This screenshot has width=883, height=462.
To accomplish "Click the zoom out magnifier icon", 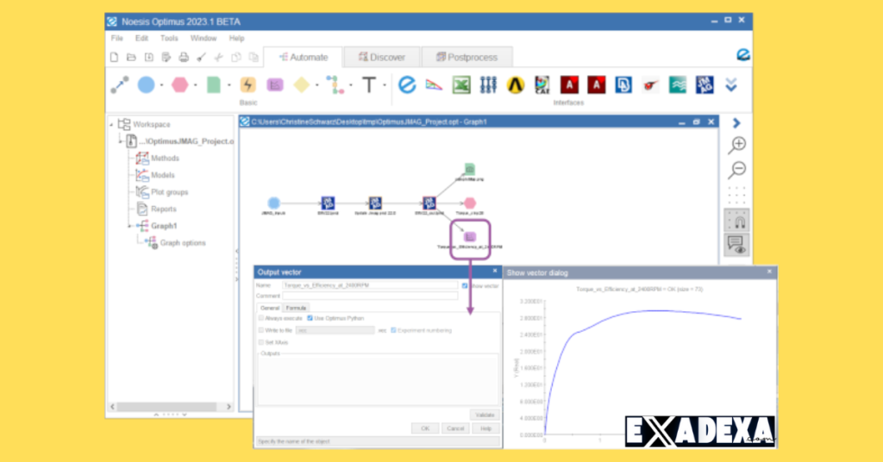I will point(736,170).
